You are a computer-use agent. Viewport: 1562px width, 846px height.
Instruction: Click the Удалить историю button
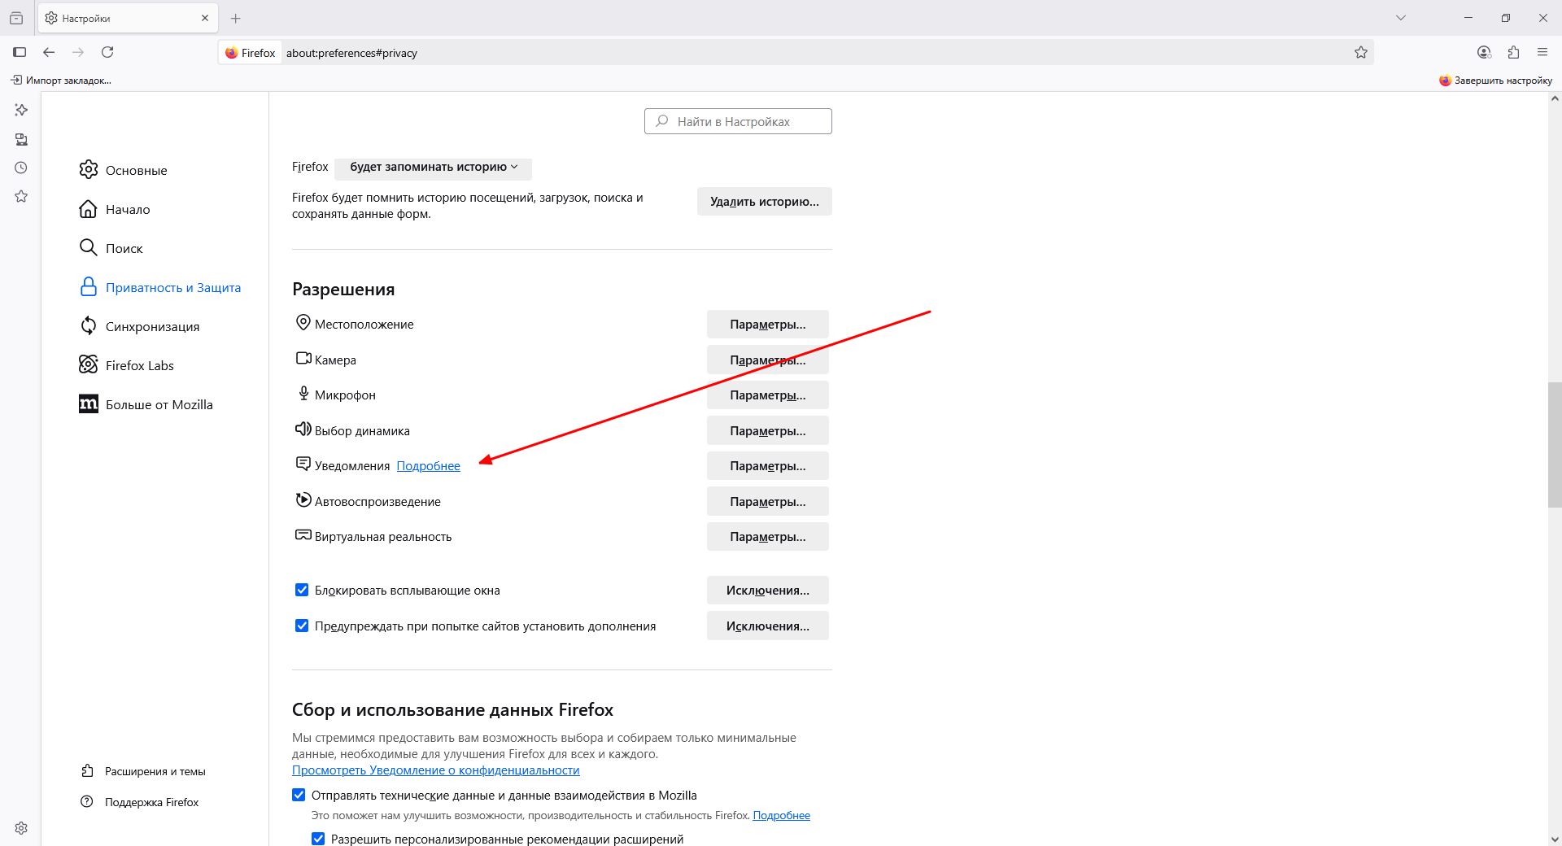point(764,202)
